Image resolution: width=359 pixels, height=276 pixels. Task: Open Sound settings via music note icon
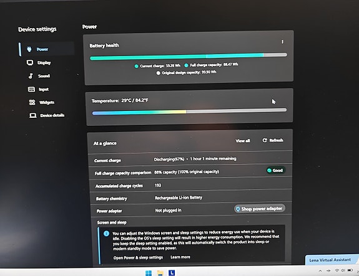(x=31, y=76)
